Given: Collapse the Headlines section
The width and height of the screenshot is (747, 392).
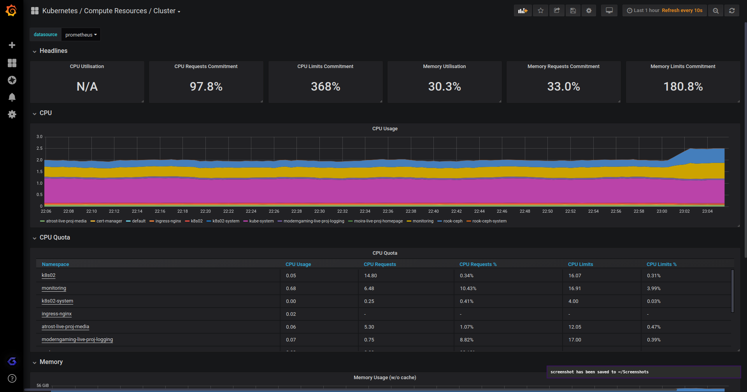Looking at the screenshot, I should [50, 51].
